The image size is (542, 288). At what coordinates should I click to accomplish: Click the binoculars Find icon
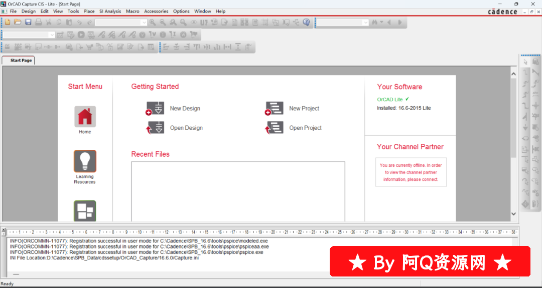[374, 23]
